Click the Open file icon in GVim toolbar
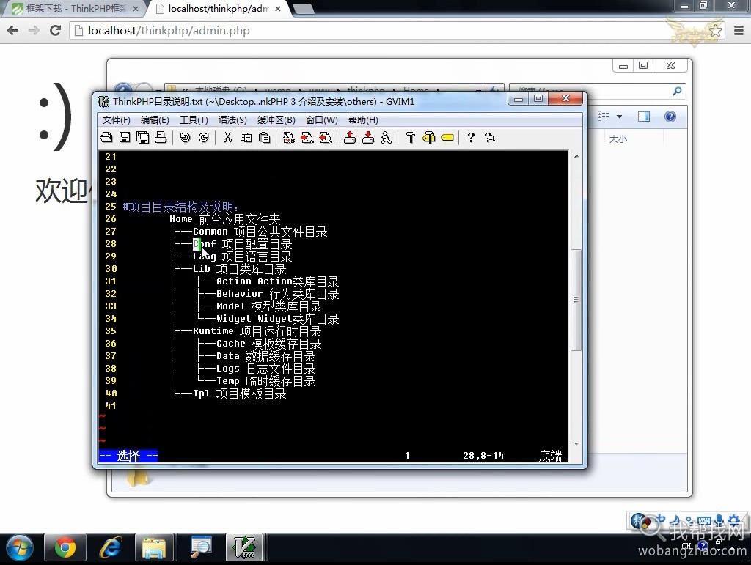Viewport: 751px width, 565px height. coord(106,138)
